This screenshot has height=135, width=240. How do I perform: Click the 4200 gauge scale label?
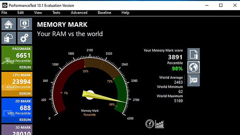[x=130, y=118]
